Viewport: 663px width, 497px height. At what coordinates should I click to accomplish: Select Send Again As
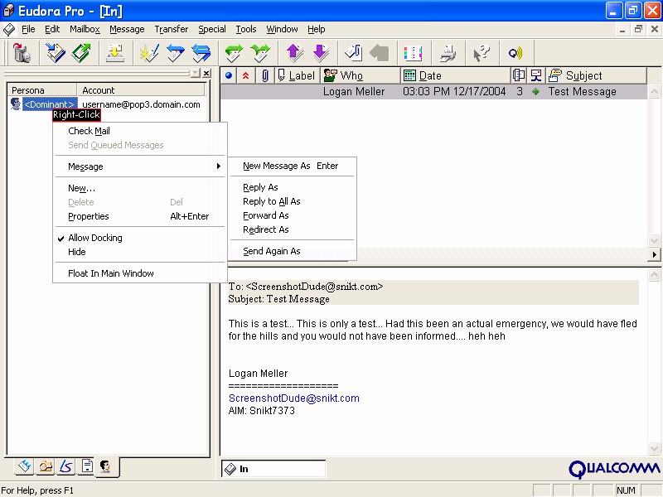[292, 251]
